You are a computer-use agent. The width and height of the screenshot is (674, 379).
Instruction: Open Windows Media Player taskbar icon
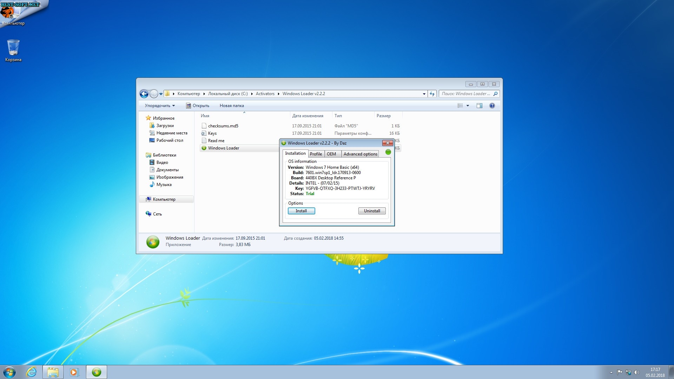coord(74,372)
